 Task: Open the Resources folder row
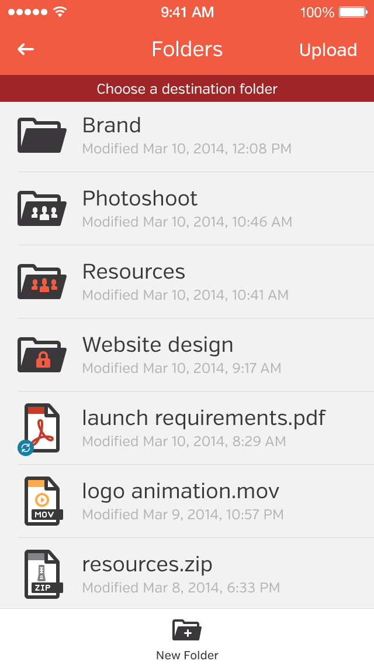pyautogui.click(x=134, y=272)
